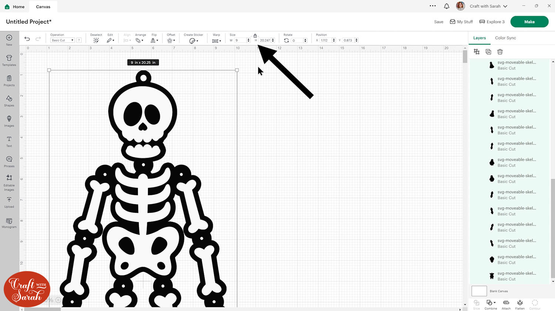Image resolution: width=555 pixels, height=311 pixels.
Task: Select the Text tool in sidebar
Action: point(9,141)
